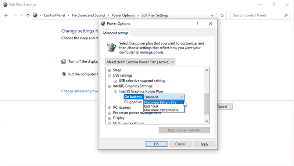Click the settings tree scrollbar down arrow
The image size is (294, 166).
point(206,120)
